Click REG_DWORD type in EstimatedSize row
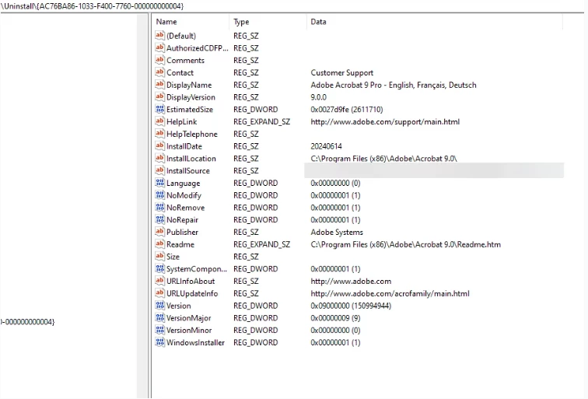This screenshot has width=588, height=399. click(255, 110)
